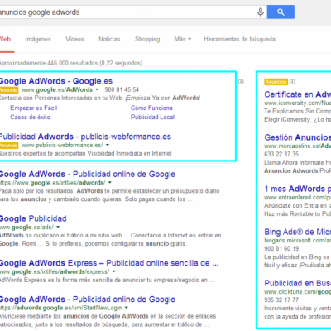Screen dimensions: 331x331
Task: Expand arrow next to www.publicis-webformance.es URL
Action: [x=108, y=145]
